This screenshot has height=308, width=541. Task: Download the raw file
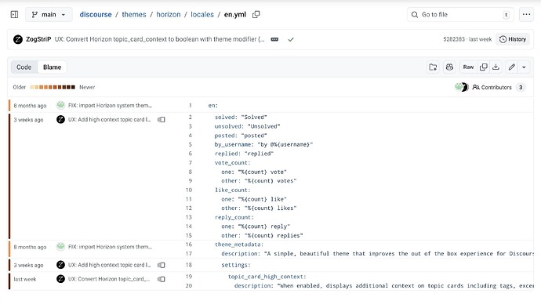496,67
